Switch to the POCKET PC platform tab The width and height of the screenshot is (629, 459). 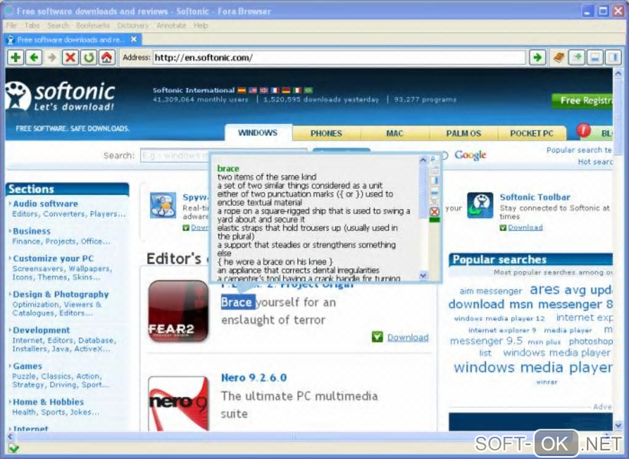[532, 133]
